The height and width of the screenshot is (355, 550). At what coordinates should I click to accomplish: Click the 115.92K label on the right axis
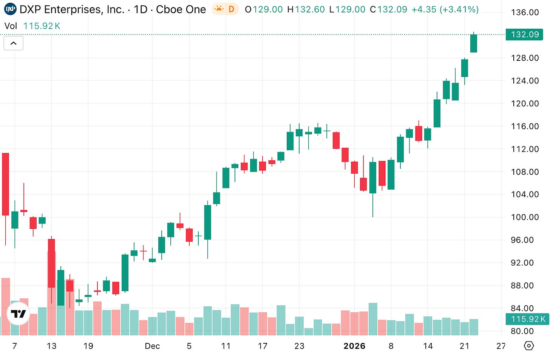click(527, 319)
